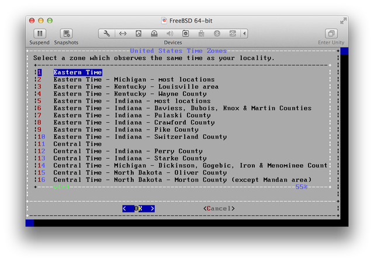Zoom the window with green button
The width and height of the screenshot is (374, 262).
50,21
